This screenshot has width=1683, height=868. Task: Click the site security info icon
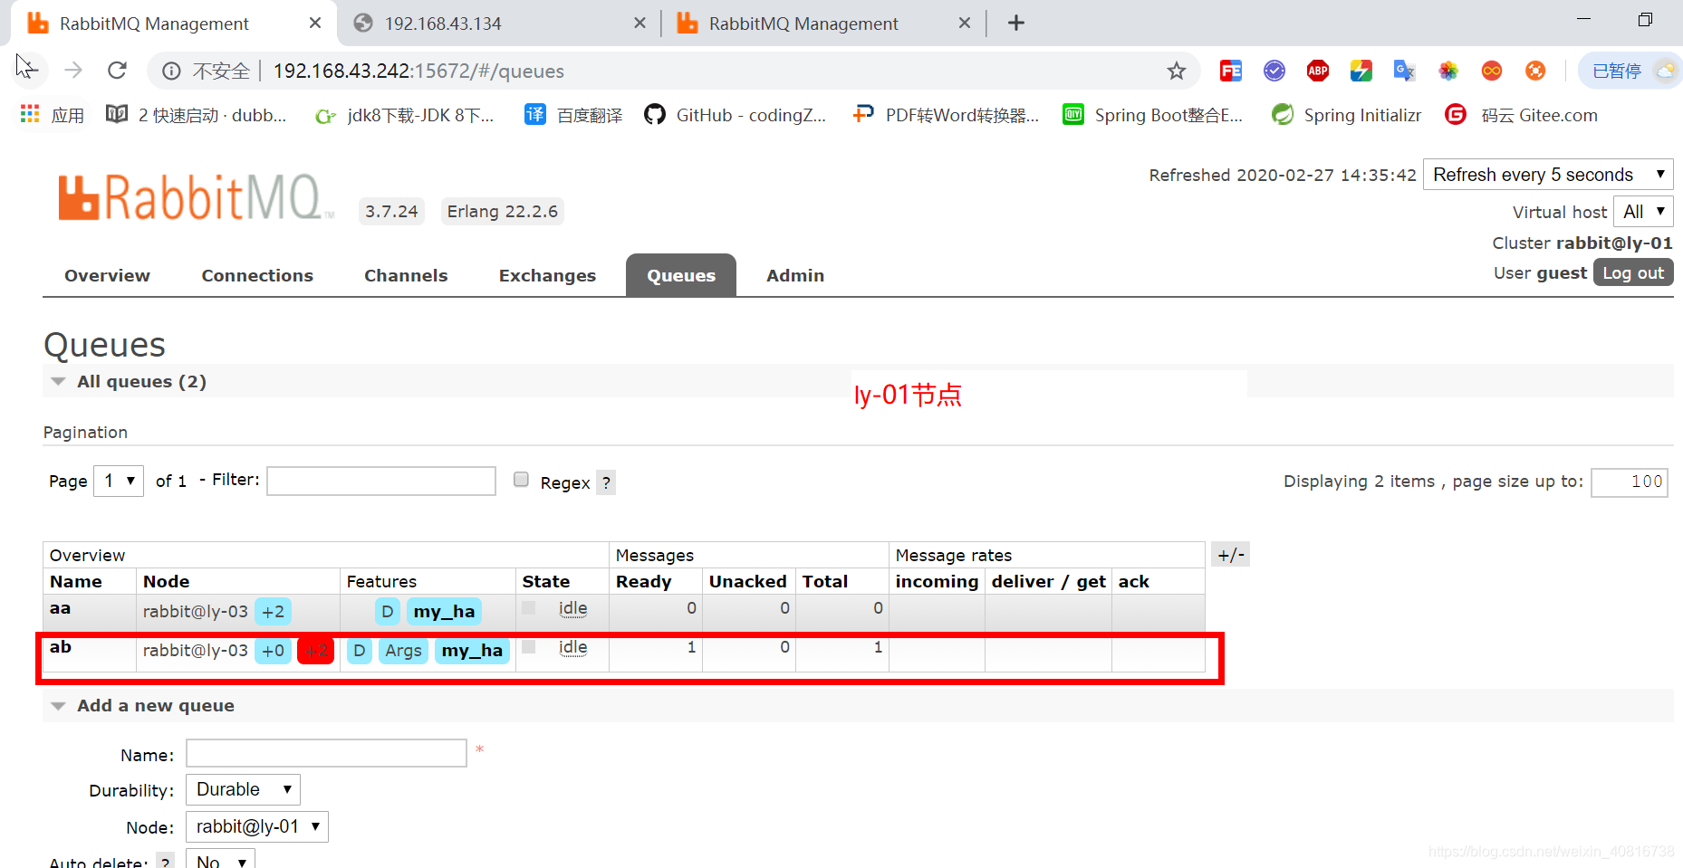click(171, 71)
